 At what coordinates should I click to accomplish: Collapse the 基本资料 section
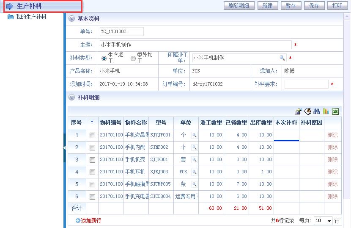pos(71,19)
